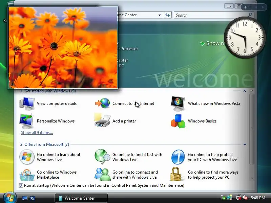Click the 5:48 PM taskbar clock

[258, 198]
